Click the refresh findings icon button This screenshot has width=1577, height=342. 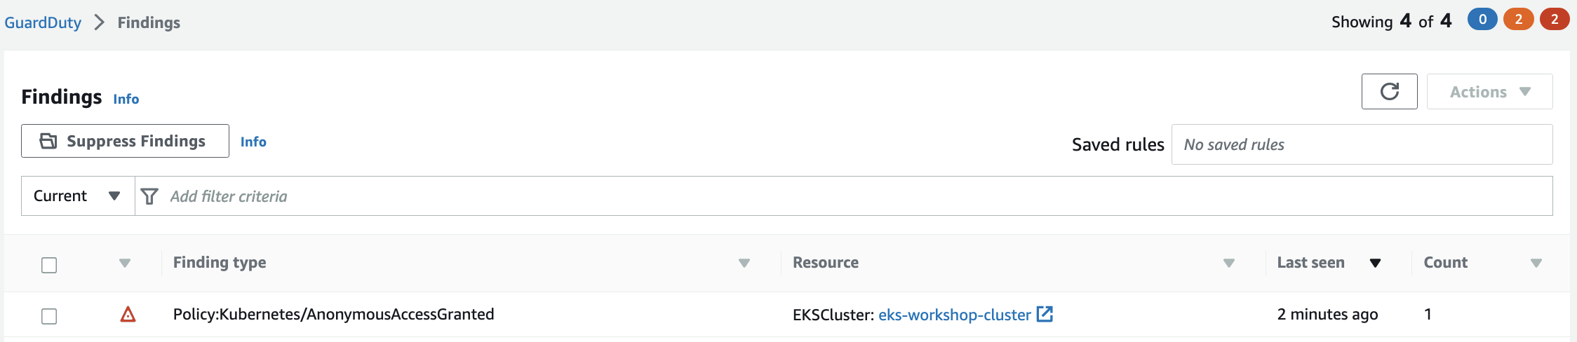tap(1389, 92)
